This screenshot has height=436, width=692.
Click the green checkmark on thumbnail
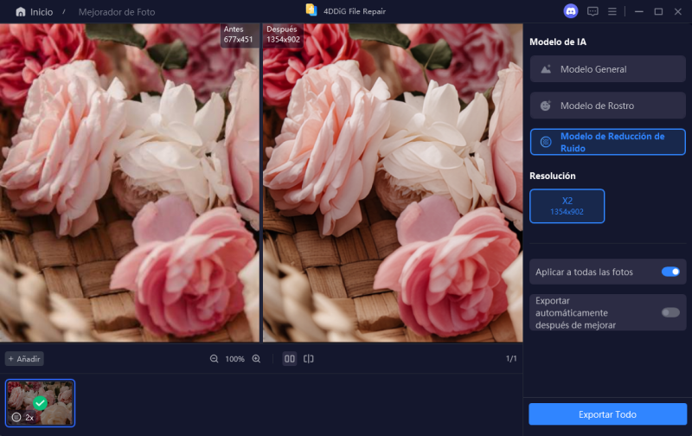(x=40, y=403)
